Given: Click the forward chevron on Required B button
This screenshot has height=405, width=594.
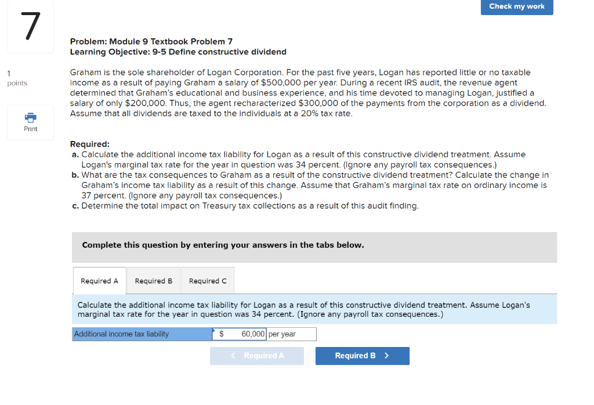Looking at the screenshot, I should tap(387, 356).
